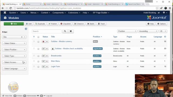Open the Select Type filter dropdown
This screenshot has height=97, width=173.
point(14,56)
